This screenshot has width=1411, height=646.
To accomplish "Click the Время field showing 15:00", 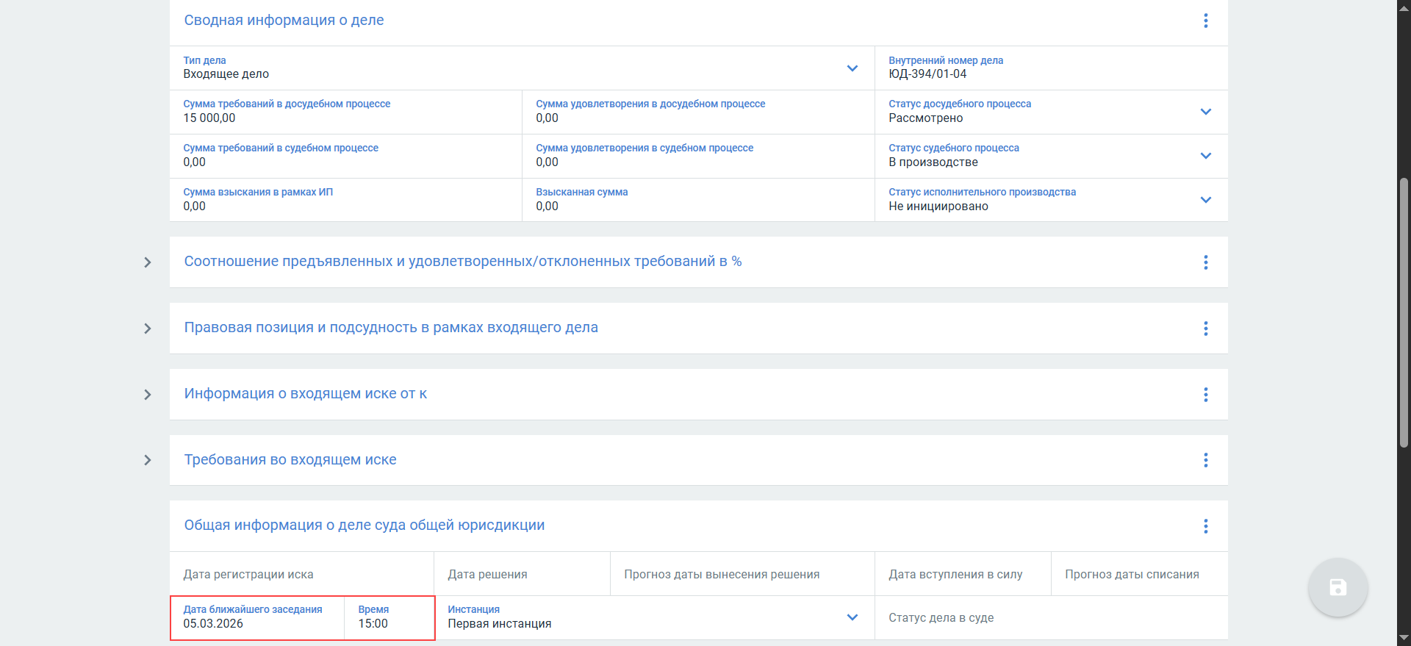I will click(388, 618).
